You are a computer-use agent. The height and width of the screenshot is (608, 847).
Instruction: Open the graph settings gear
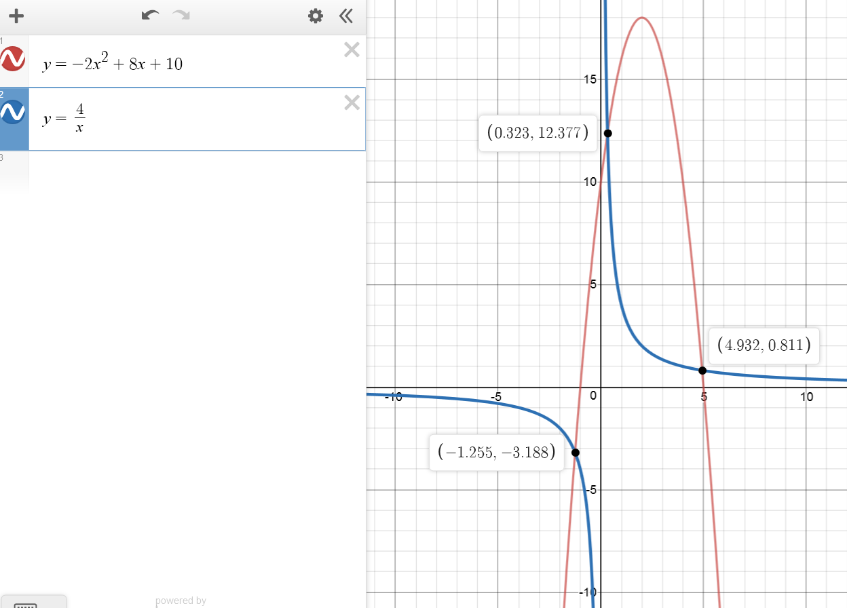[316, 16]
